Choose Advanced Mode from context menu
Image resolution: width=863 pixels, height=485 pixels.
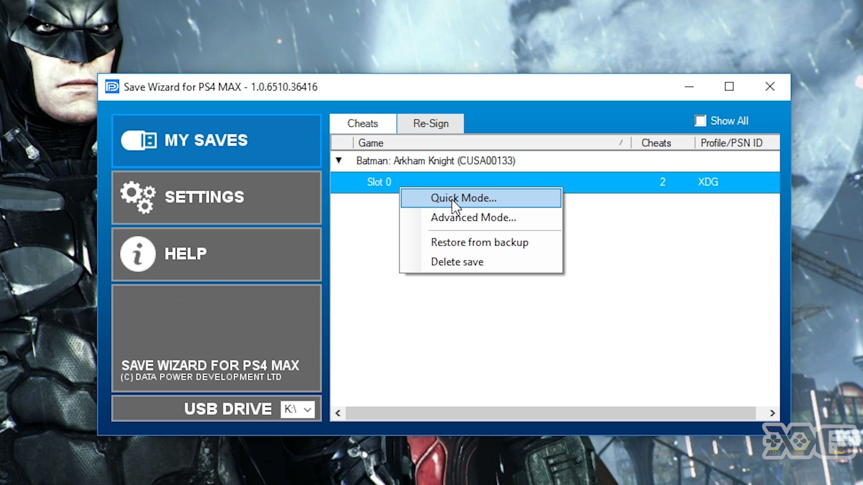click(x=481, y=217)
